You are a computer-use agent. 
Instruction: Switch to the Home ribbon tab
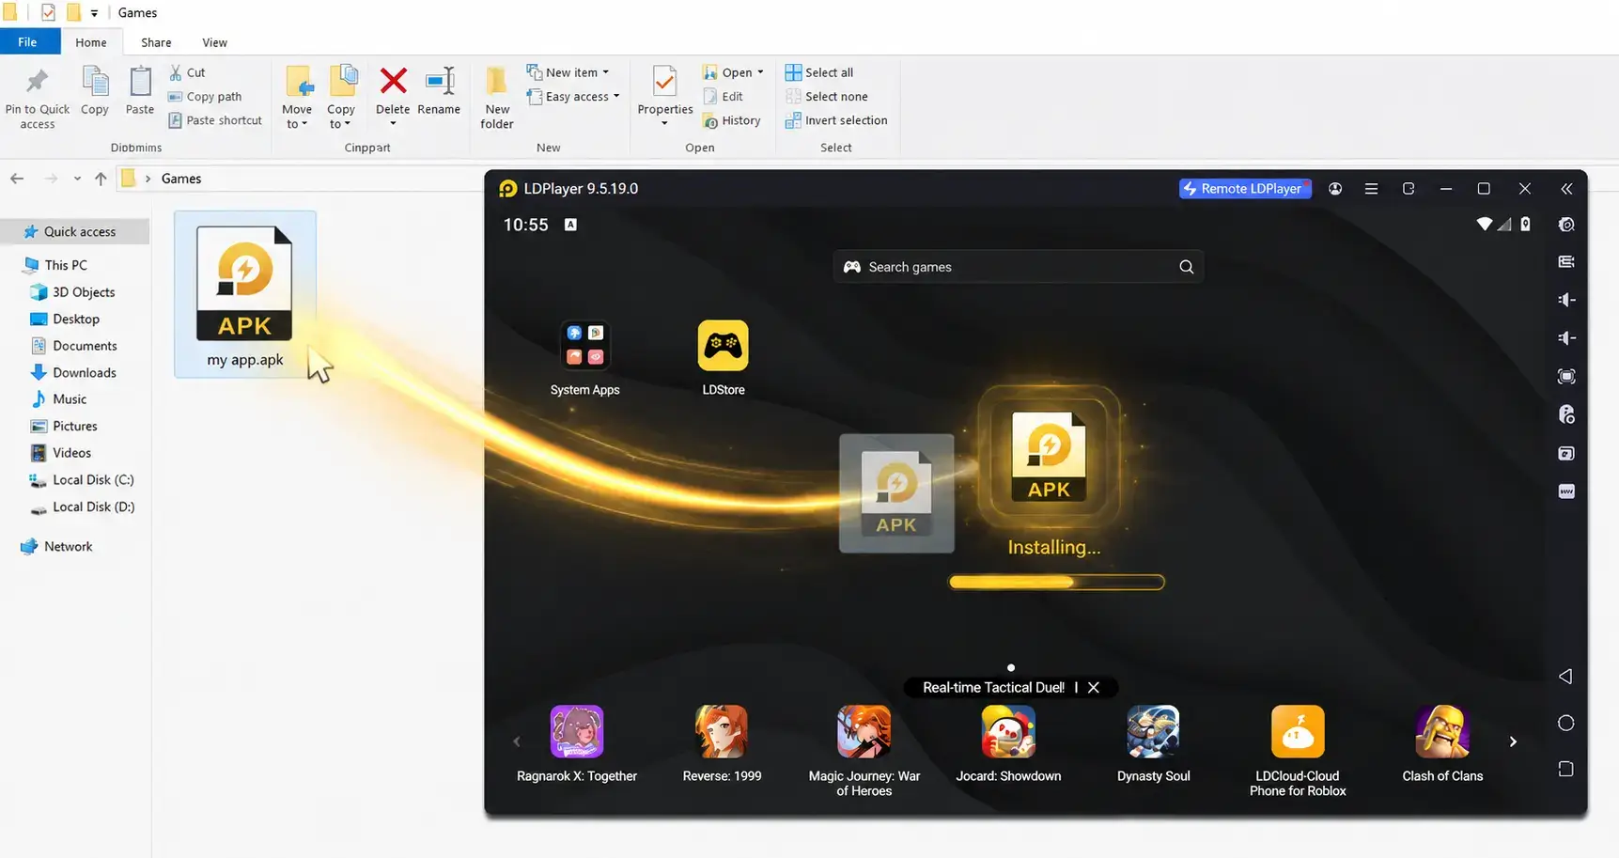(91, 42)
